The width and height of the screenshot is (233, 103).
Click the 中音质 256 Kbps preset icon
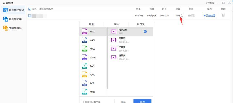114,49
